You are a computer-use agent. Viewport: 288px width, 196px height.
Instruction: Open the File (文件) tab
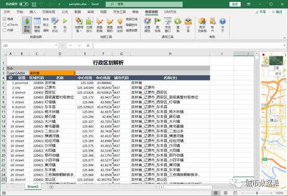click(7, 12)
